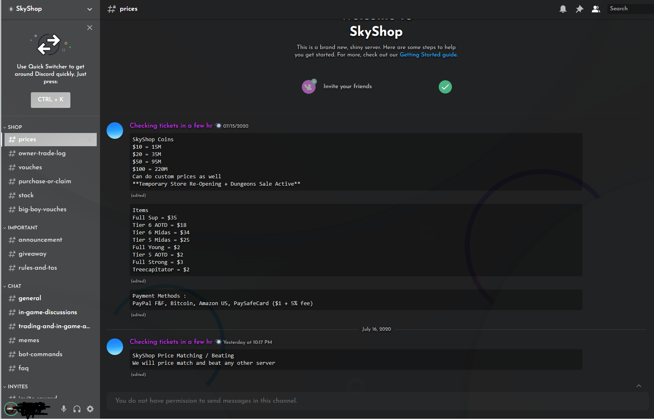Click the 'July 16, 2020' date divider label
This screenshot has width=654, height=420.
click(377, 329)
